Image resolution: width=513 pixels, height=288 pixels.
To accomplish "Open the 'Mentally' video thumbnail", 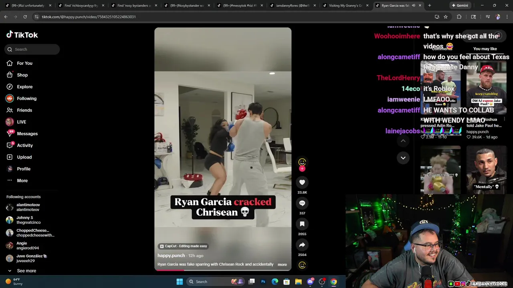I will (487, 170).
